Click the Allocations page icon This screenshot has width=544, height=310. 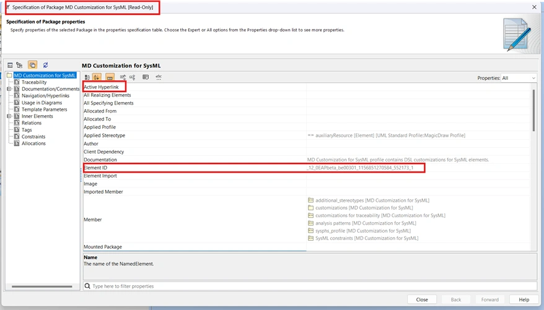pos(17,143)
